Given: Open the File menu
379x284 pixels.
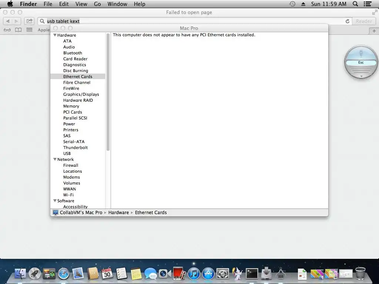Looking at the screenshot, I should coord(48,4).
